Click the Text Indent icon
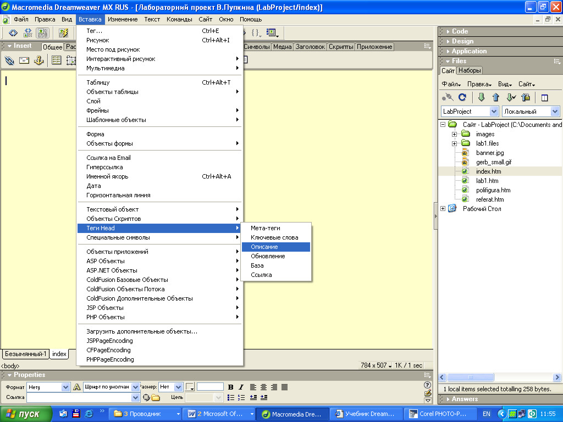563x422 pixels. [x=264, y=397]
